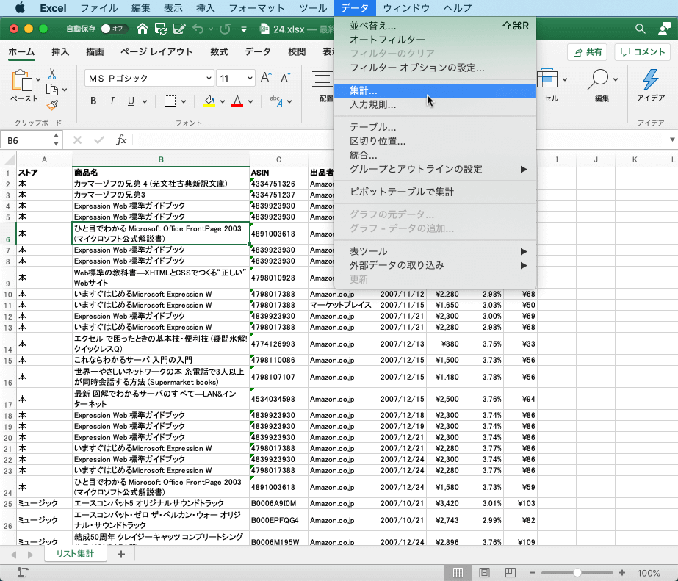
Task: Switch to ページ レイアウト ribbon tab
Action: click(x=156, y=52)
